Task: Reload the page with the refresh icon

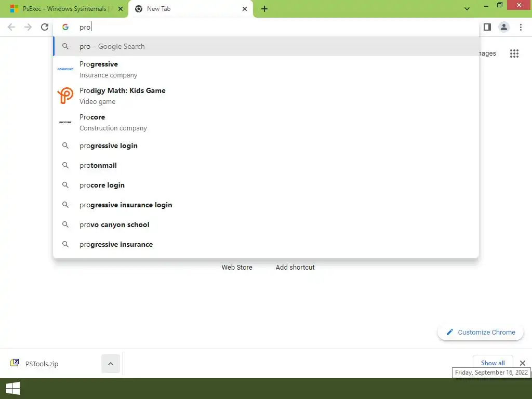Action: (45, 27)
